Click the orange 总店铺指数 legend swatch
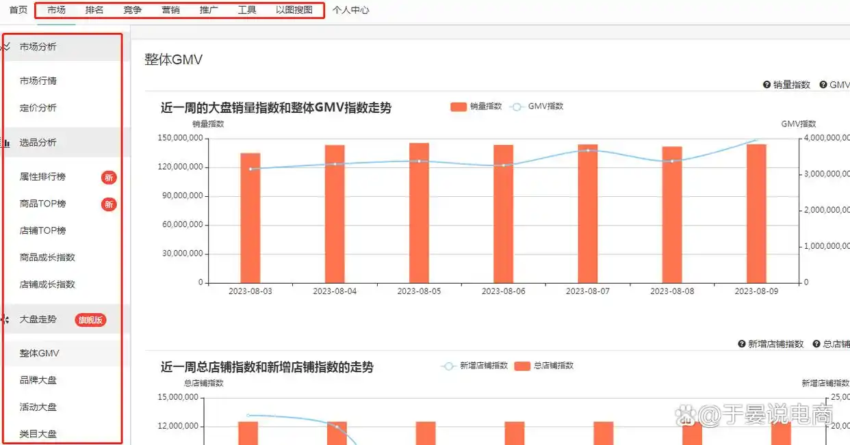The image size is (850, 445). [x=522, y=366]
